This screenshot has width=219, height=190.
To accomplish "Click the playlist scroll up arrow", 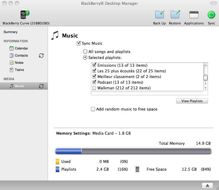I will point(205,83).
